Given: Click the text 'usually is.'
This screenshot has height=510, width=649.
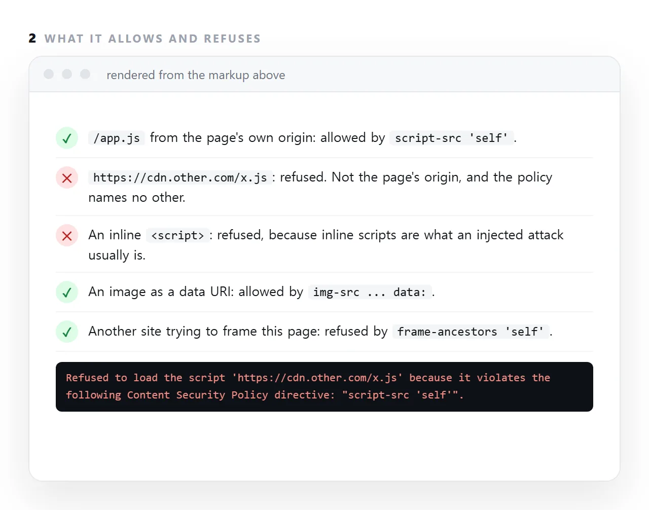Looking at the screenshot, I should pos(117,255).
